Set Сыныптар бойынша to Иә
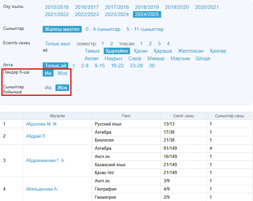Viewport: 253px width, 201px height. point(48,88)
